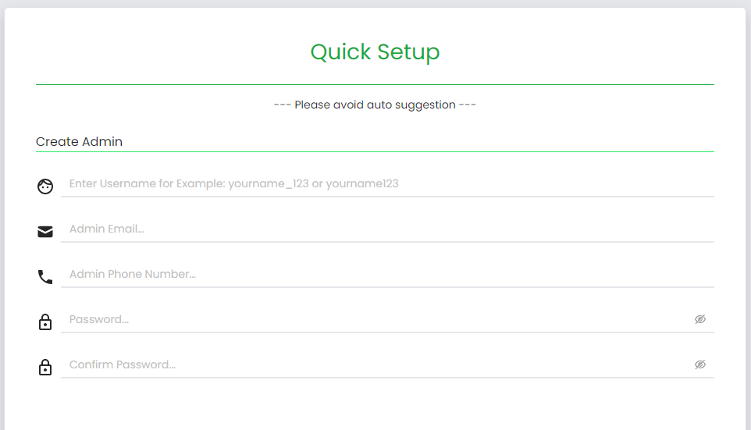Click the Quick Setup heading
Viewport: 751px width, 430px height.
coord(375,52)
